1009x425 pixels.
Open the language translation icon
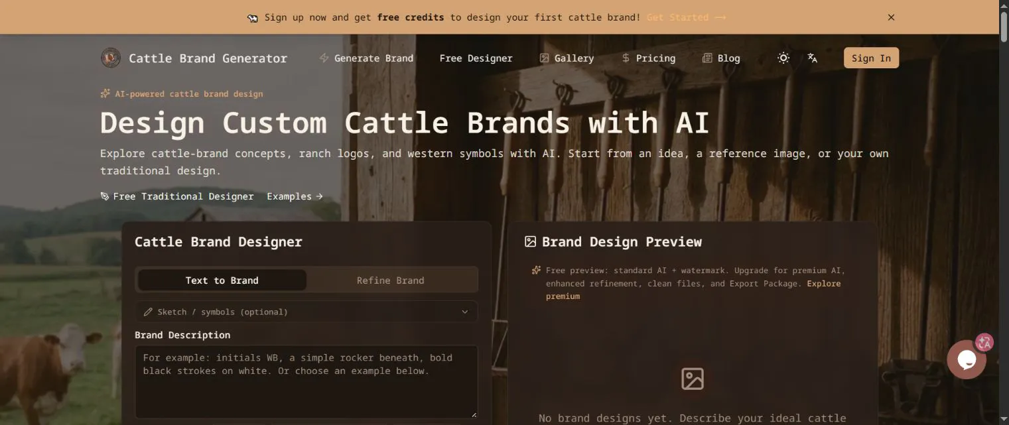[813, 58]
